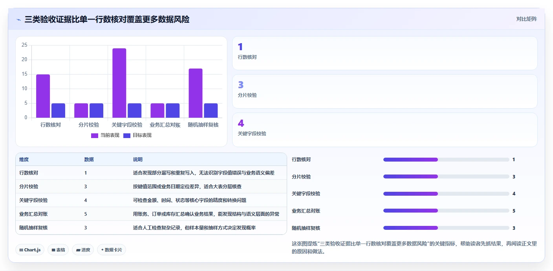The width and height of the screenshot is (553, 271).
Task: Click the 目标表现 bar for 行数核对
Action: (x=58, y=111)
